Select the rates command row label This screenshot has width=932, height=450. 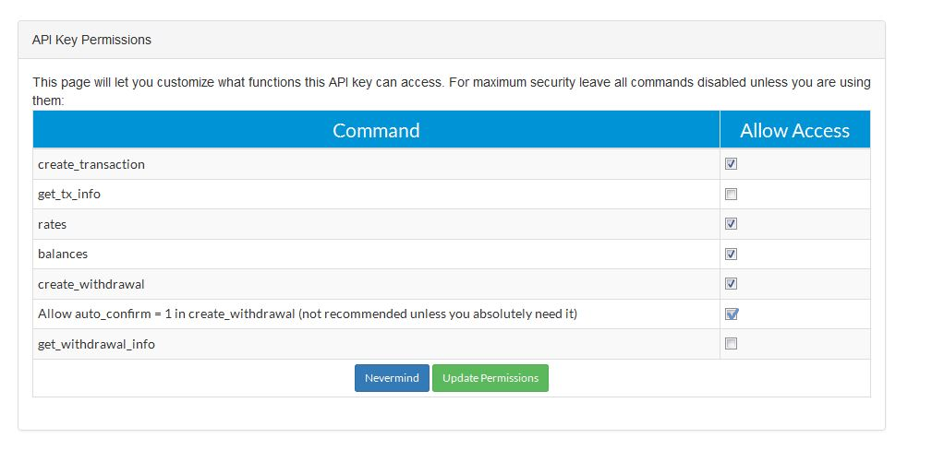tap(53, 224)
